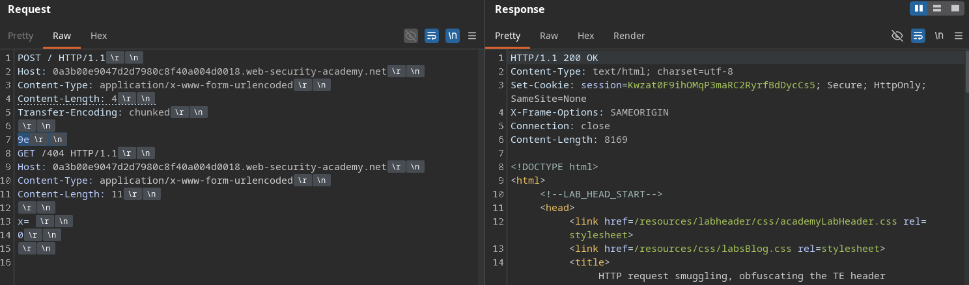Click the 'Request' panel title
This screenshot has height=285, width=969.
point(29,9)
